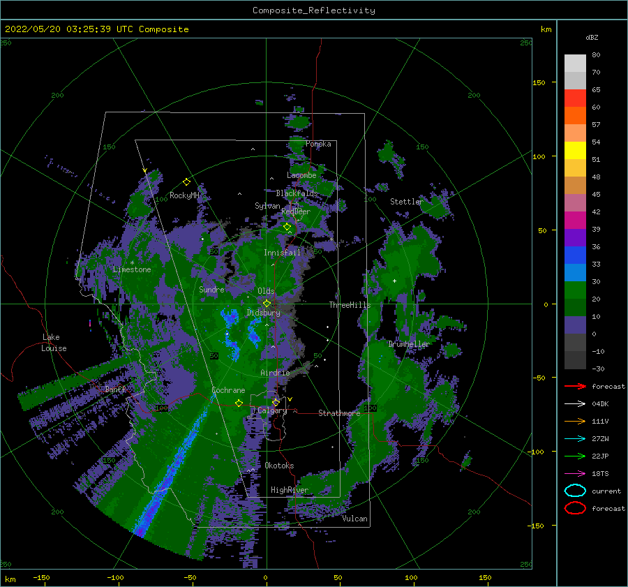This screenshot has width=628, height=587.
Task: Click the red forecast arrow in the legend
Action: coord(575,386)
